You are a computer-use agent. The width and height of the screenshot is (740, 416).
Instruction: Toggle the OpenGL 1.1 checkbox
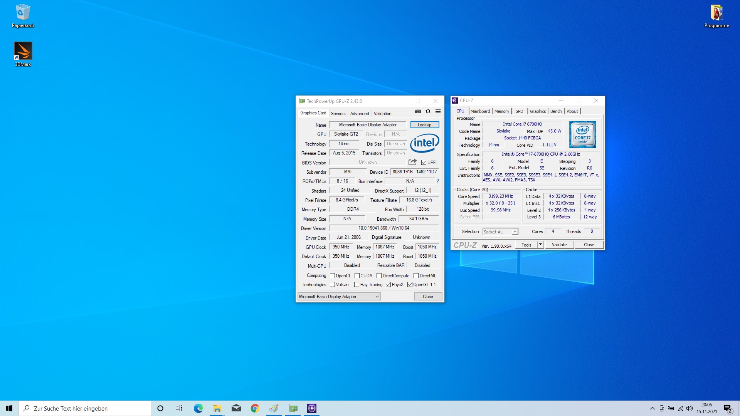pos(410,285)
